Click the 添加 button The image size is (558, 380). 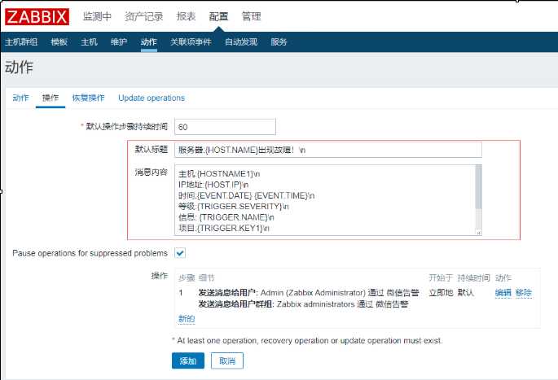(x=188, y=360)
